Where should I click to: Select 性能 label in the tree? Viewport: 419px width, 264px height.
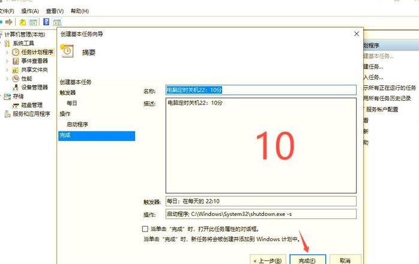click(26, 79)
